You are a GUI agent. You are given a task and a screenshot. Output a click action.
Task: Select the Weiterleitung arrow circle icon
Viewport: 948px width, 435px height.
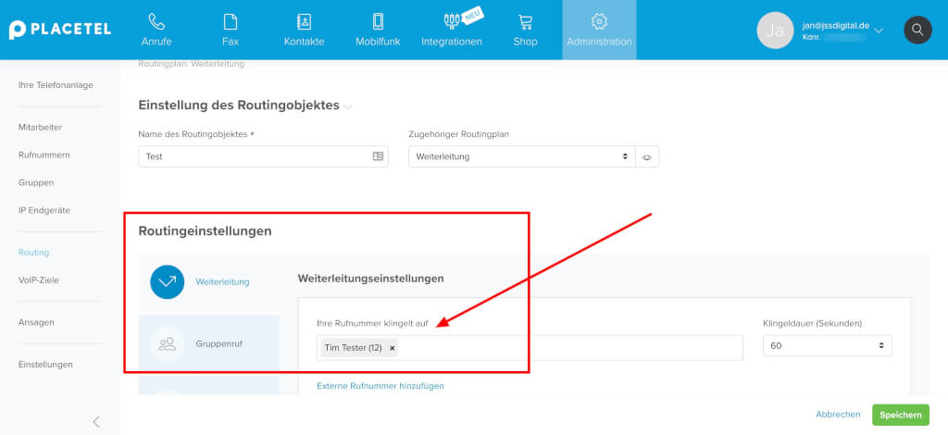[x=167, y=281]
